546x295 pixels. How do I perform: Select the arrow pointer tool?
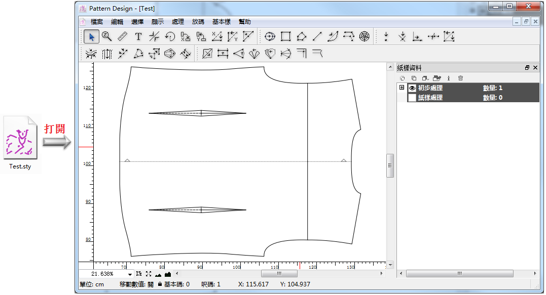tap(91, 36)
